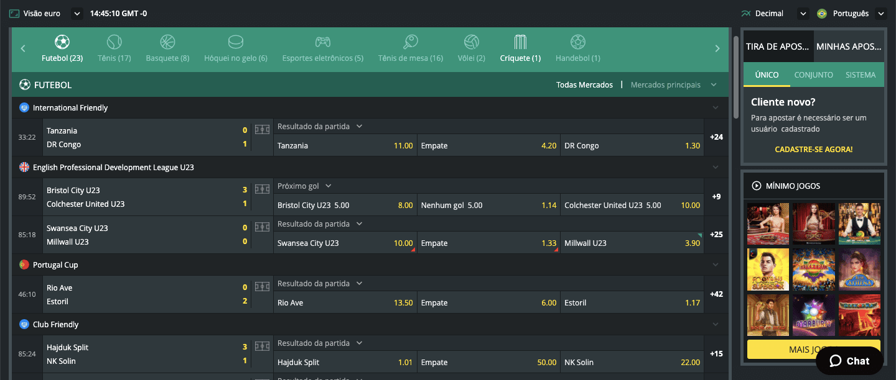Bet on Swansea City U23 at 10.00
Viewport: 896px width, 380px height.
click(x=345, y=243)
